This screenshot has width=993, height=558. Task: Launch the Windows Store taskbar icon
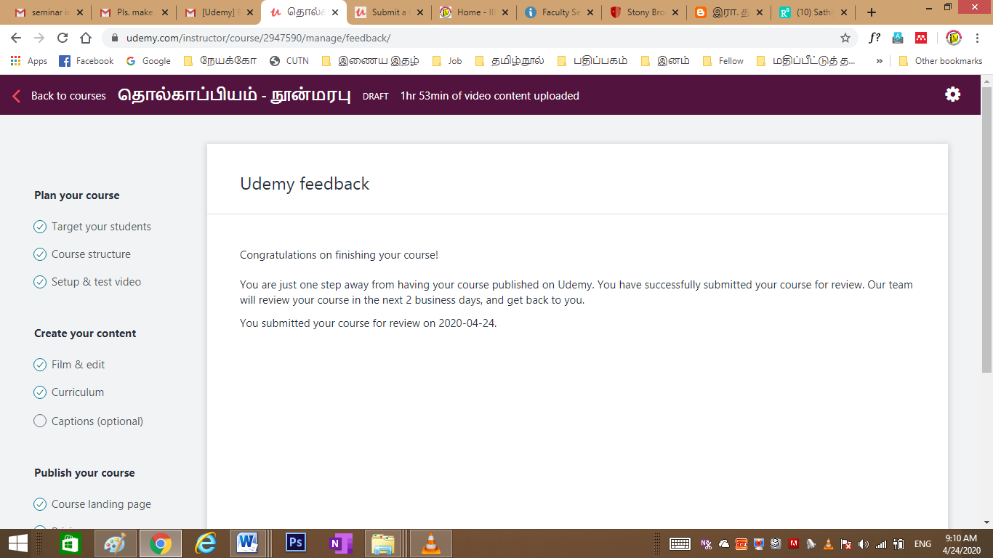(69, 543)
